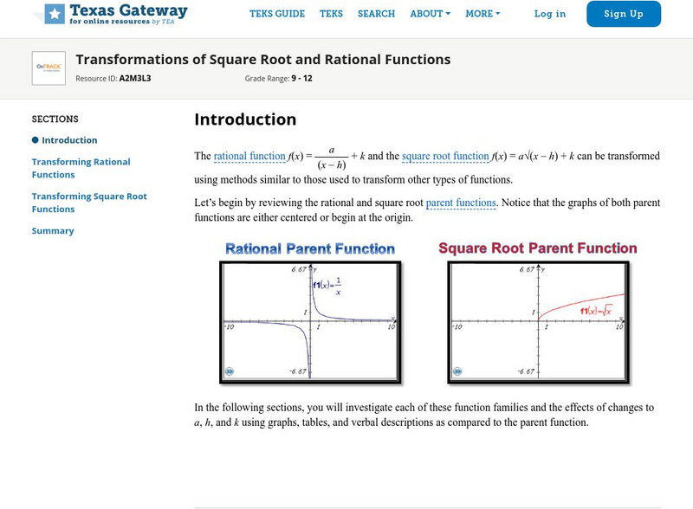Click the Log in link
Screen dimensions: 693x509
[552, 14]
